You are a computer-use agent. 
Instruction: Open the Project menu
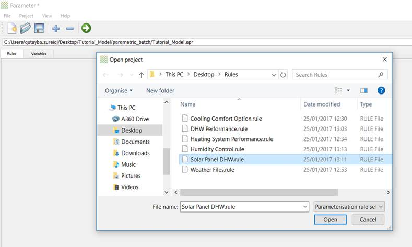coord(26,16)
